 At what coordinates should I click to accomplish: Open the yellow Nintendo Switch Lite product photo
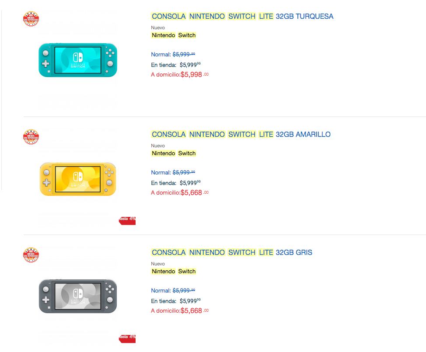[78, 178]
